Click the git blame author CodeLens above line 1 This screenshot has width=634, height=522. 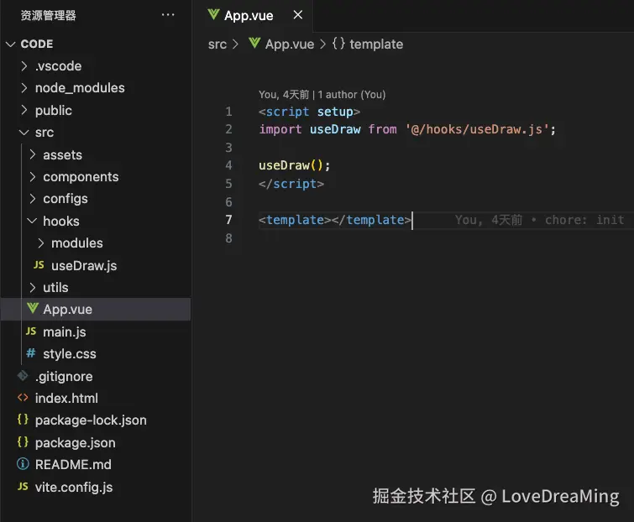(322, 95)
